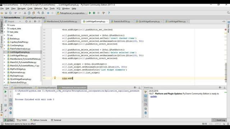Open the Petrophisical_incorporation run configuration dropdown

72,13
